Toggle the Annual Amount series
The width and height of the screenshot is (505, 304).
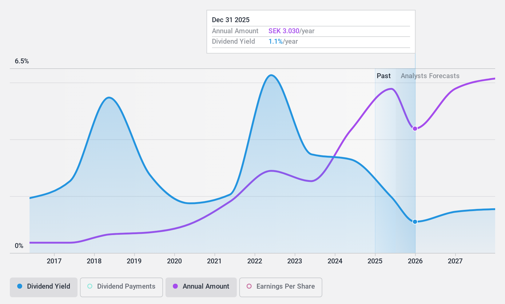click(201, 287)
